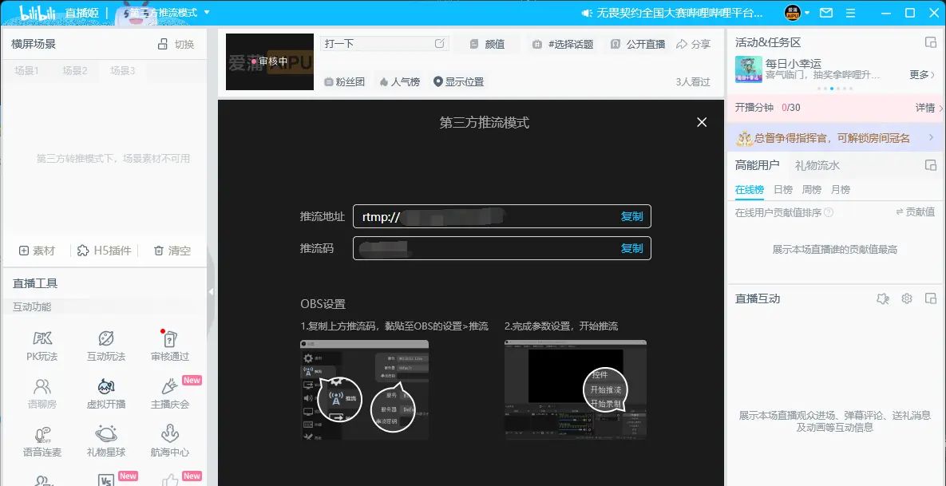View the 周榜 weekly ranking tab
Screen dimensions: 946x486
click(x=811, y=190)
